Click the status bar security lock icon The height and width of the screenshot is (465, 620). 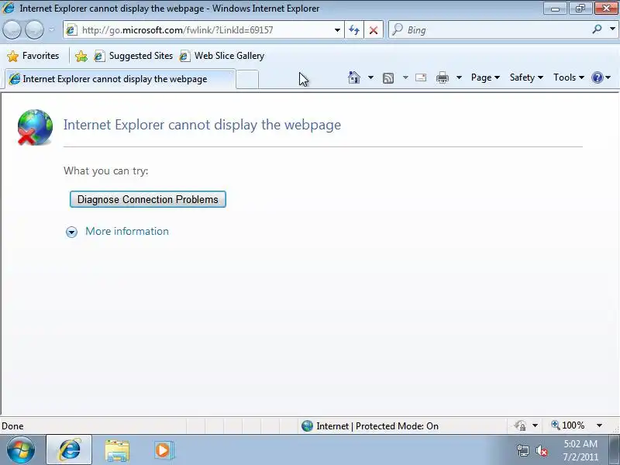coord(520,425)
